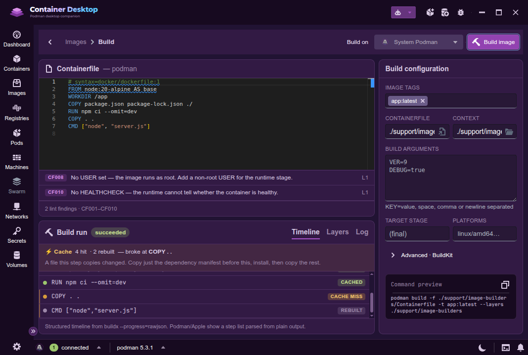Open Secrets from the sidebar

(x=16, y=235)
